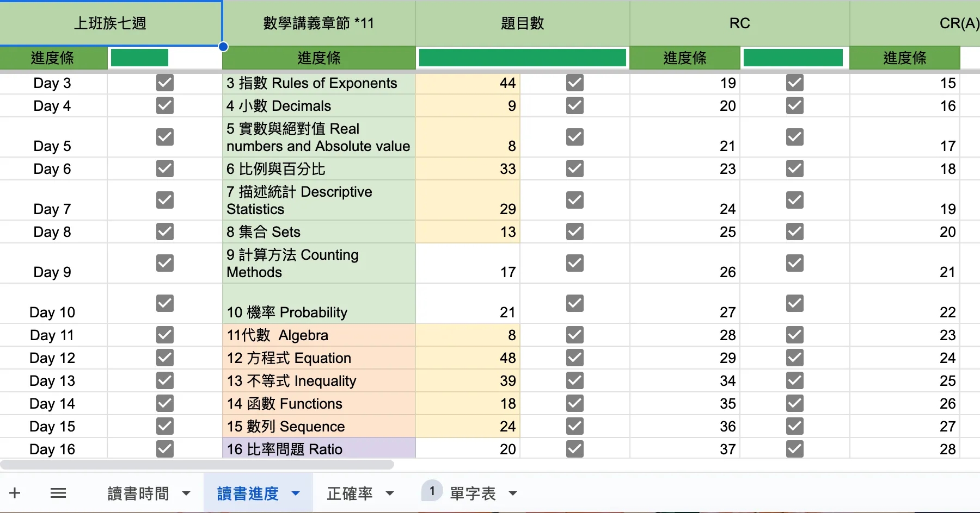Switch to the 讀書時間 sheet tab
The height and width of the screenshot is (513, 980).
click(138, 493)
